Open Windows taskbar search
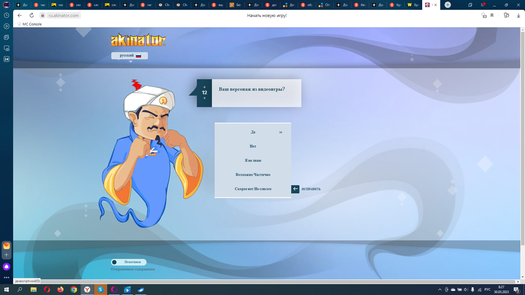The width and height of the screenshot is (525, 295). pyautogui.click(x=20, y=289)
